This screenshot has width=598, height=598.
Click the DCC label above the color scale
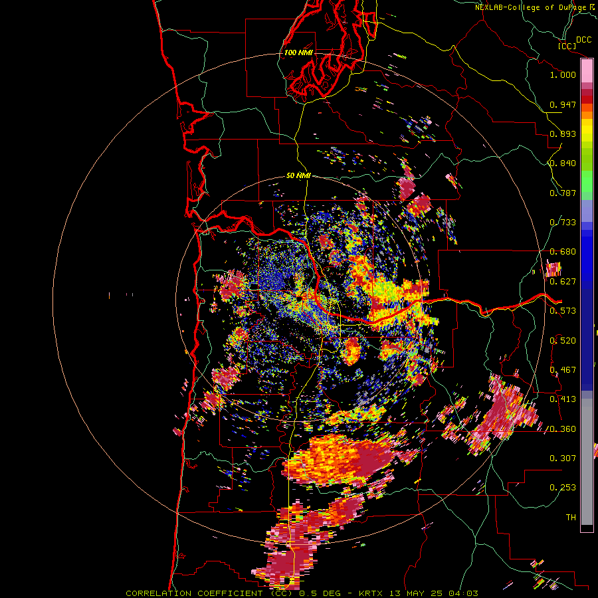(583, 40)
